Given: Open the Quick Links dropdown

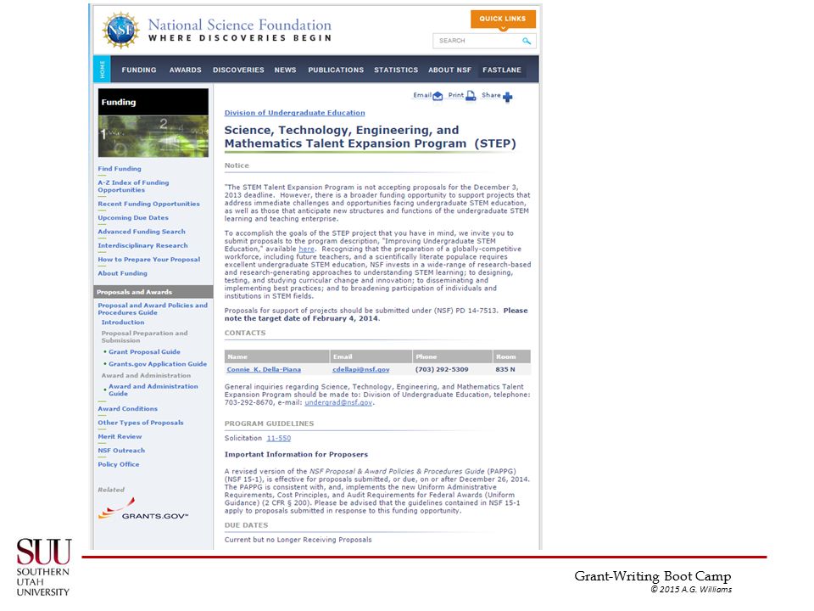Looking at the screenshot, I should (x=503, y=20).
